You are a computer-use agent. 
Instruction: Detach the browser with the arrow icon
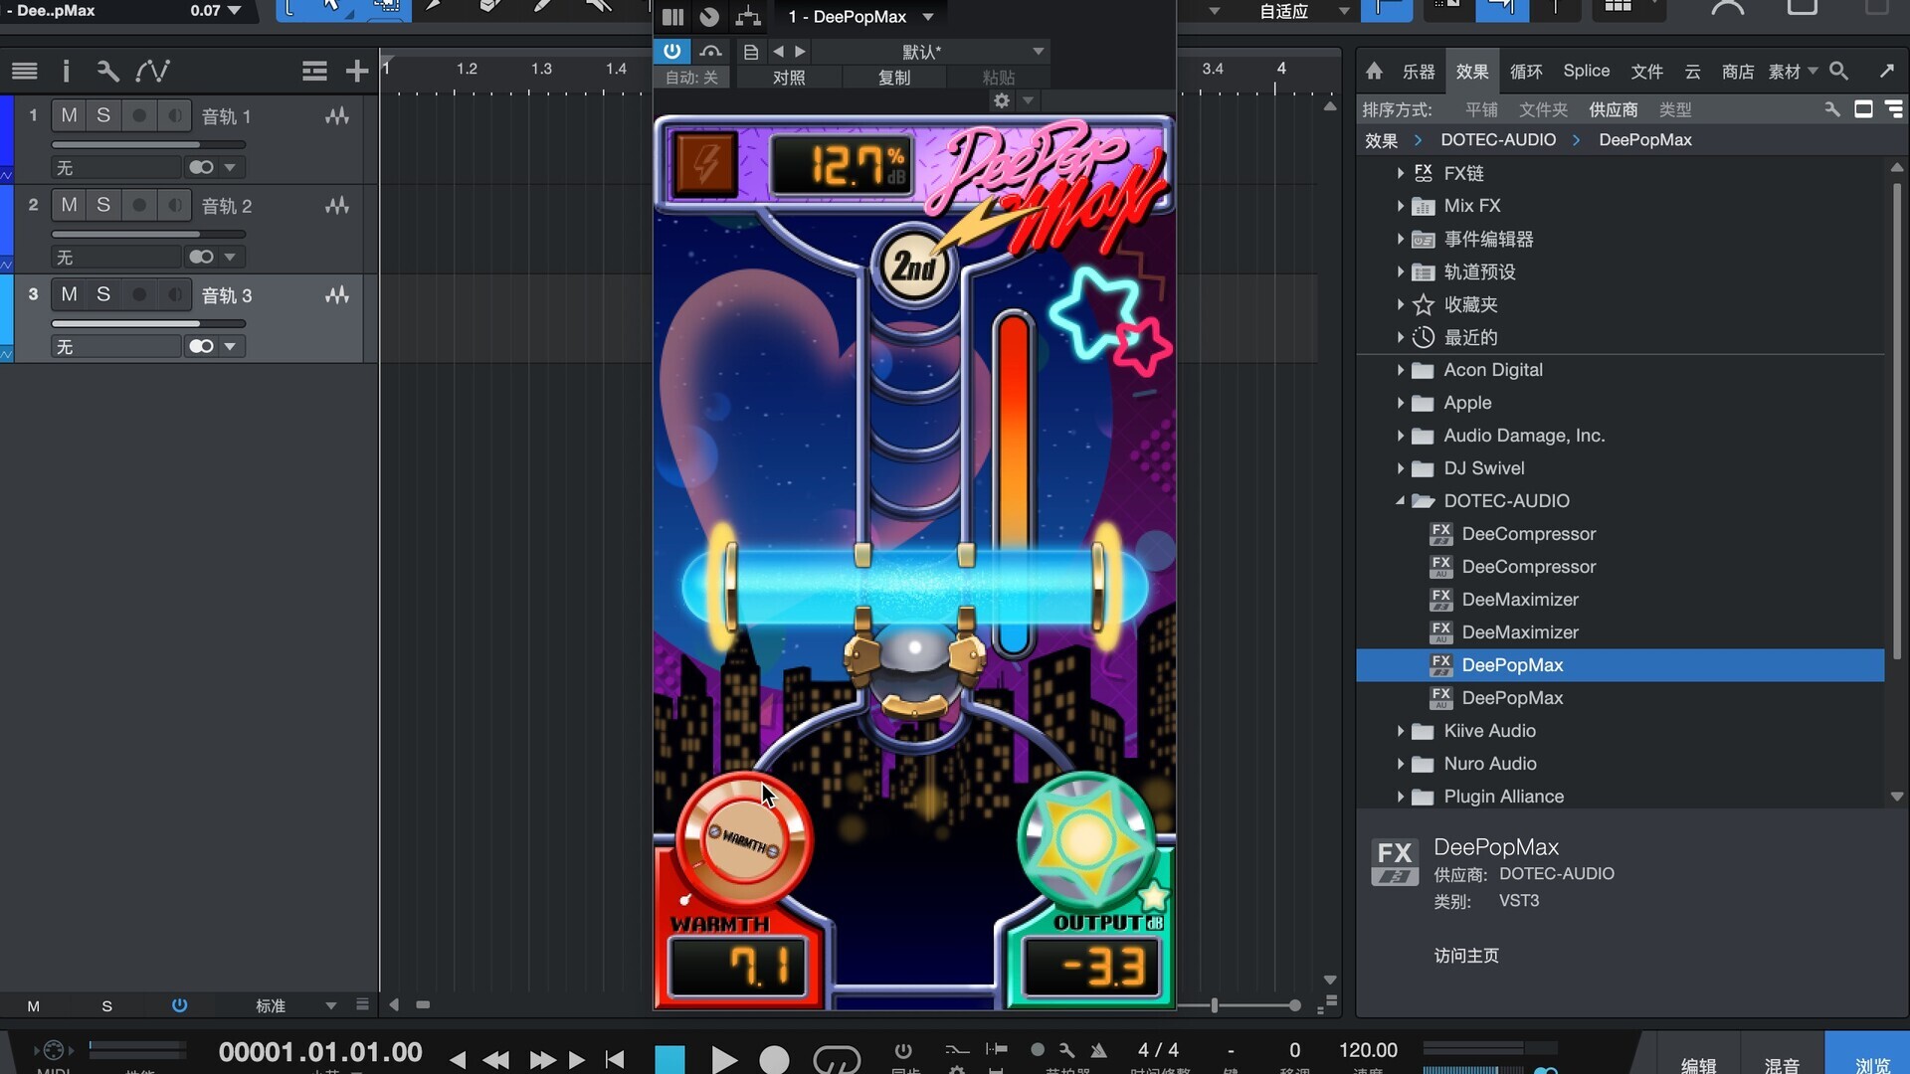1886,71
